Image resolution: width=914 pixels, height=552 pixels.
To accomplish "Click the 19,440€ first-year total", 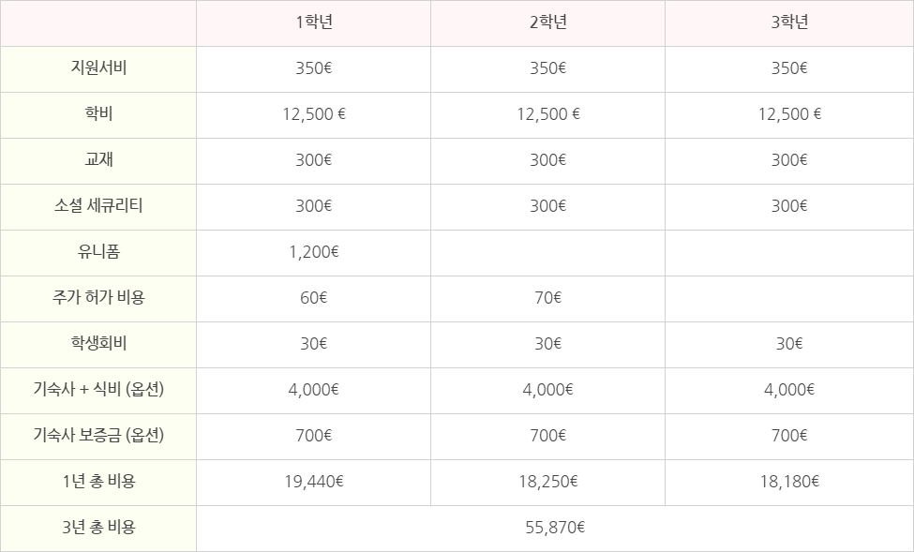I will (x=314, y=482).
